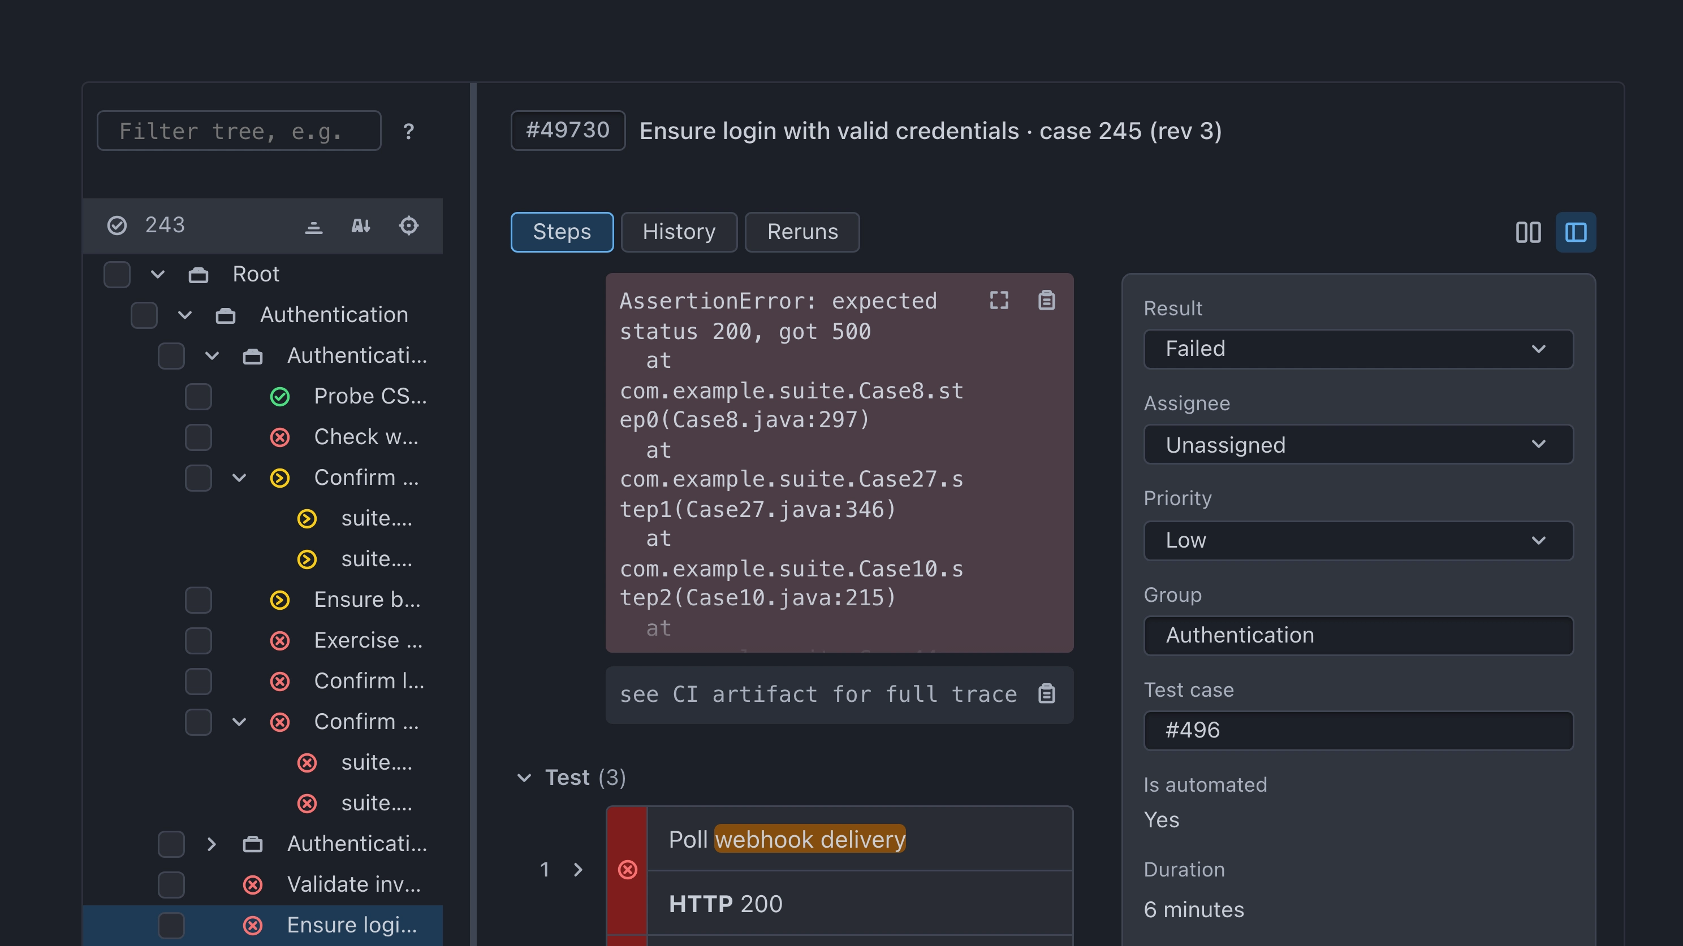The image size is (1683, 946).
Task: Click the 'HTTP 200' expected result text
Action: pyautogui.click(x=725, y=904)
